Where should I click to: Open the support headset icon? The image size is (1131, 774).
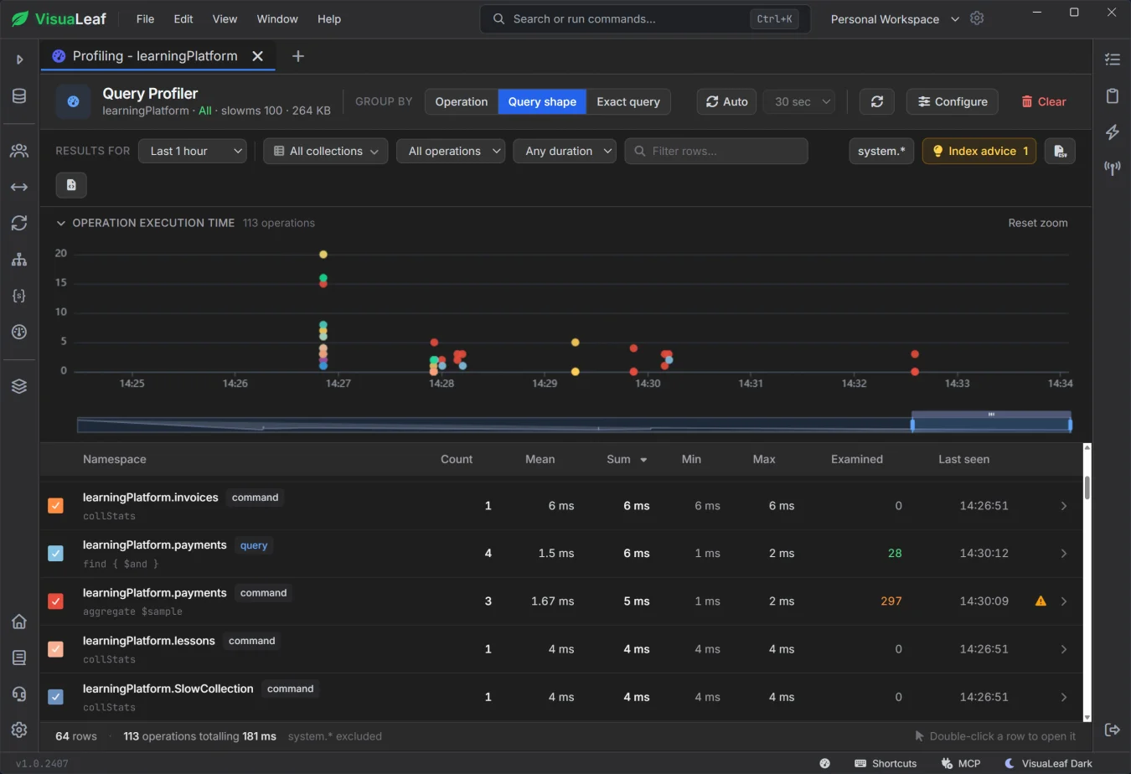point(19,694)
